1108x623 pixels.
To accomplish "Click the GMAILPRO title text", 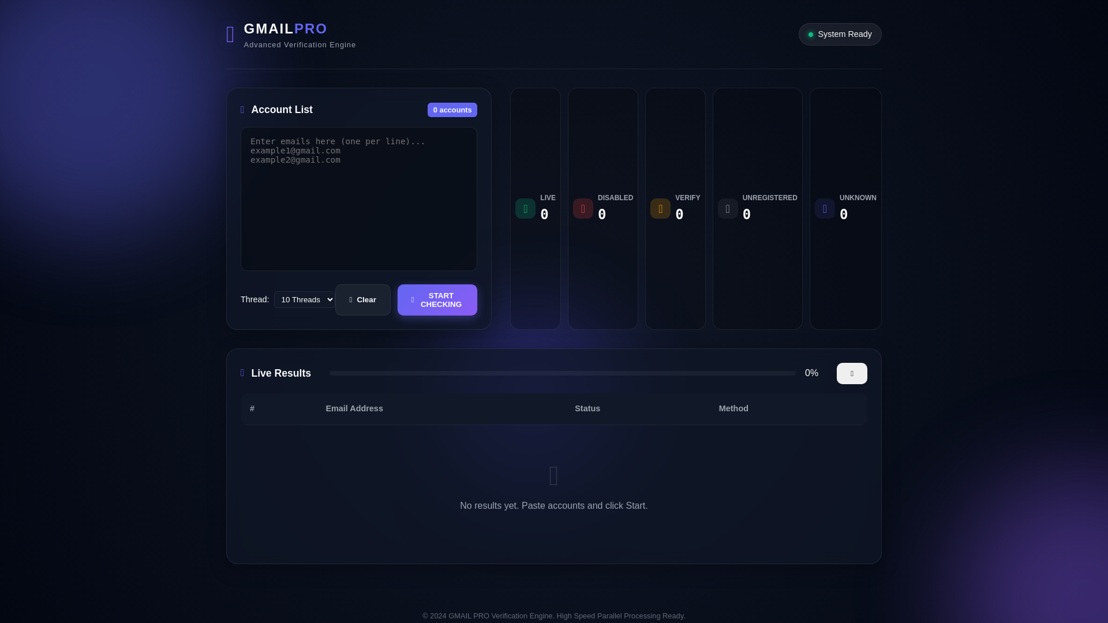I will [286, 29].
